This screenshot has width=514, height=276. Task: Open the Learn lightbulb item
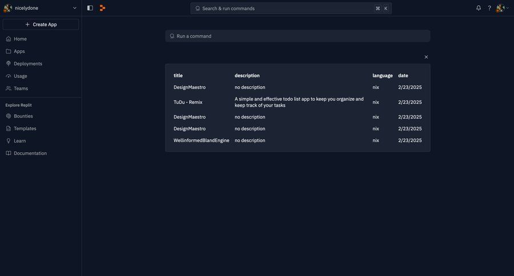pos(19,141)
